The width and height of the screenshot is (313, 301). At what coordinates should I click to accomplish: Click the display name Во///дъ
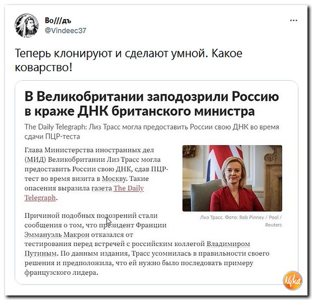click(58, 20)
